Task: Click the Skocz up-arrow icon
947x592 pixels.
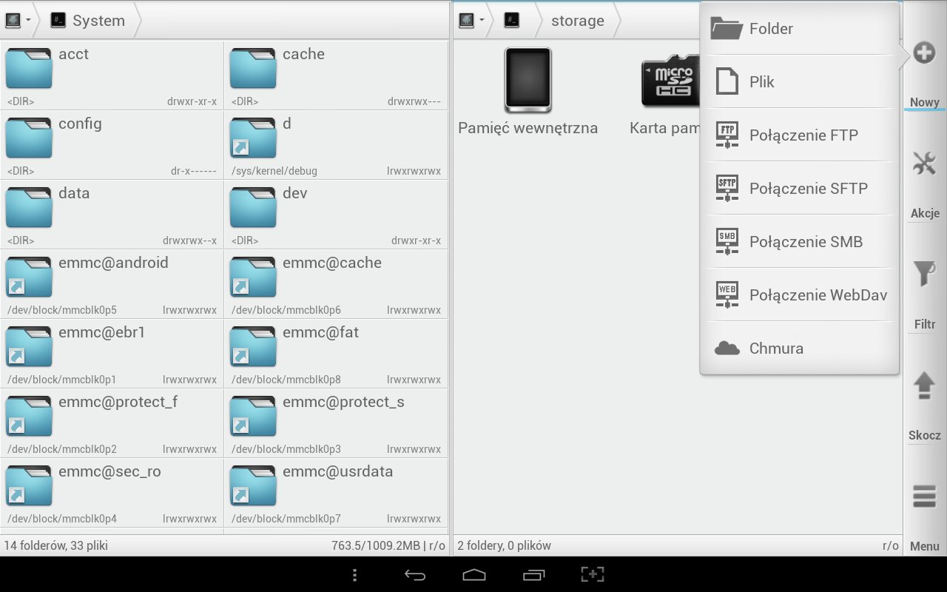Action: click(924, 386)
